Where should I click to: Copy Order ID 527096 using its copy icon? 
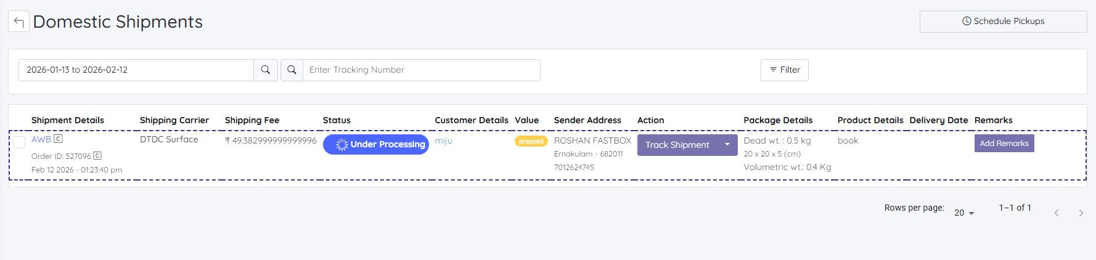(97, 156)
